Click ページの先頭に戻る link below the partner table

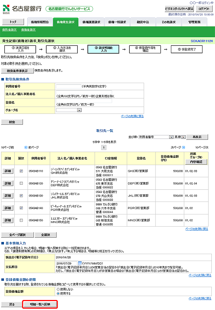pyautogui.click(x=197, y=229)
